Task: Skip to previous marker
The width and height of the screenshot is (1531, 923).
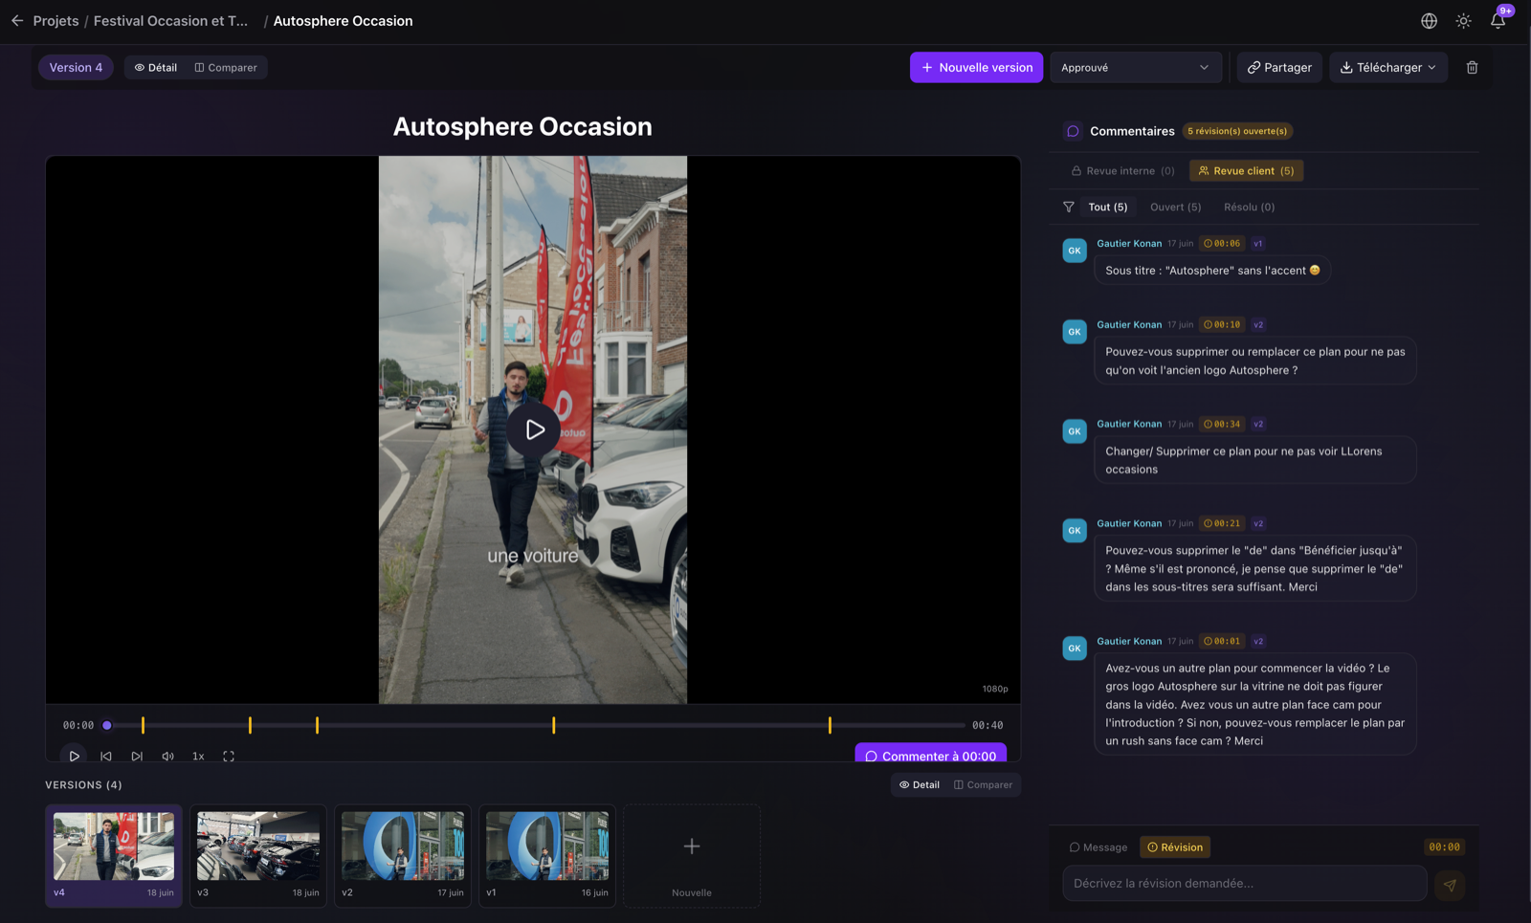Action: pos(106,756)
